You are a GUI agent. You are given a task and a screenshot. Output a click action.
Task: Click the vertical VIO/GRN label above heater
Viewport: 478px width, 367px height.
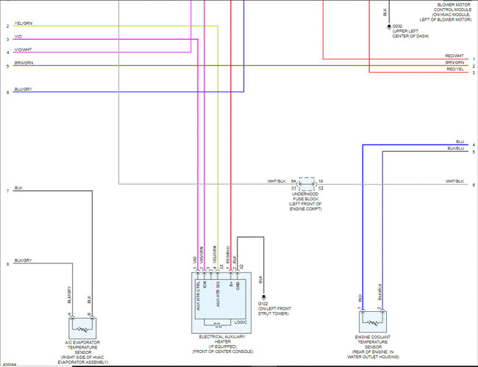201,255
